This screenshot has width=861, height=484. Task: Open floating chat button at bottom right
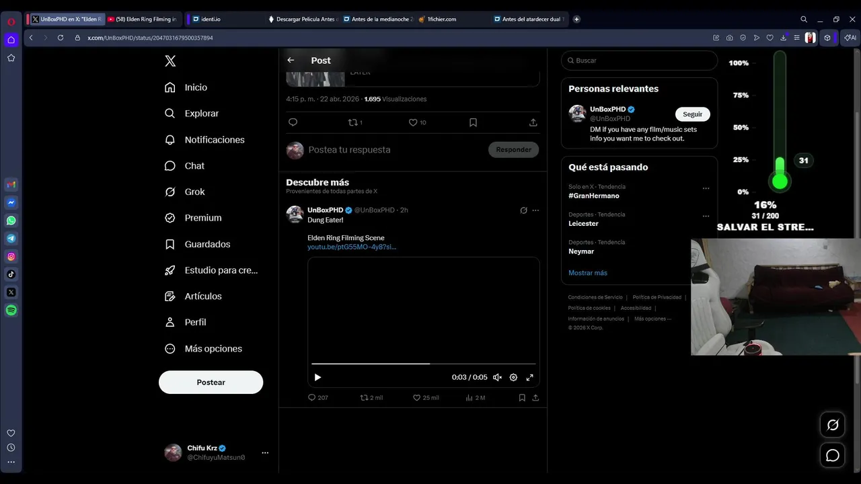[833, 456]
